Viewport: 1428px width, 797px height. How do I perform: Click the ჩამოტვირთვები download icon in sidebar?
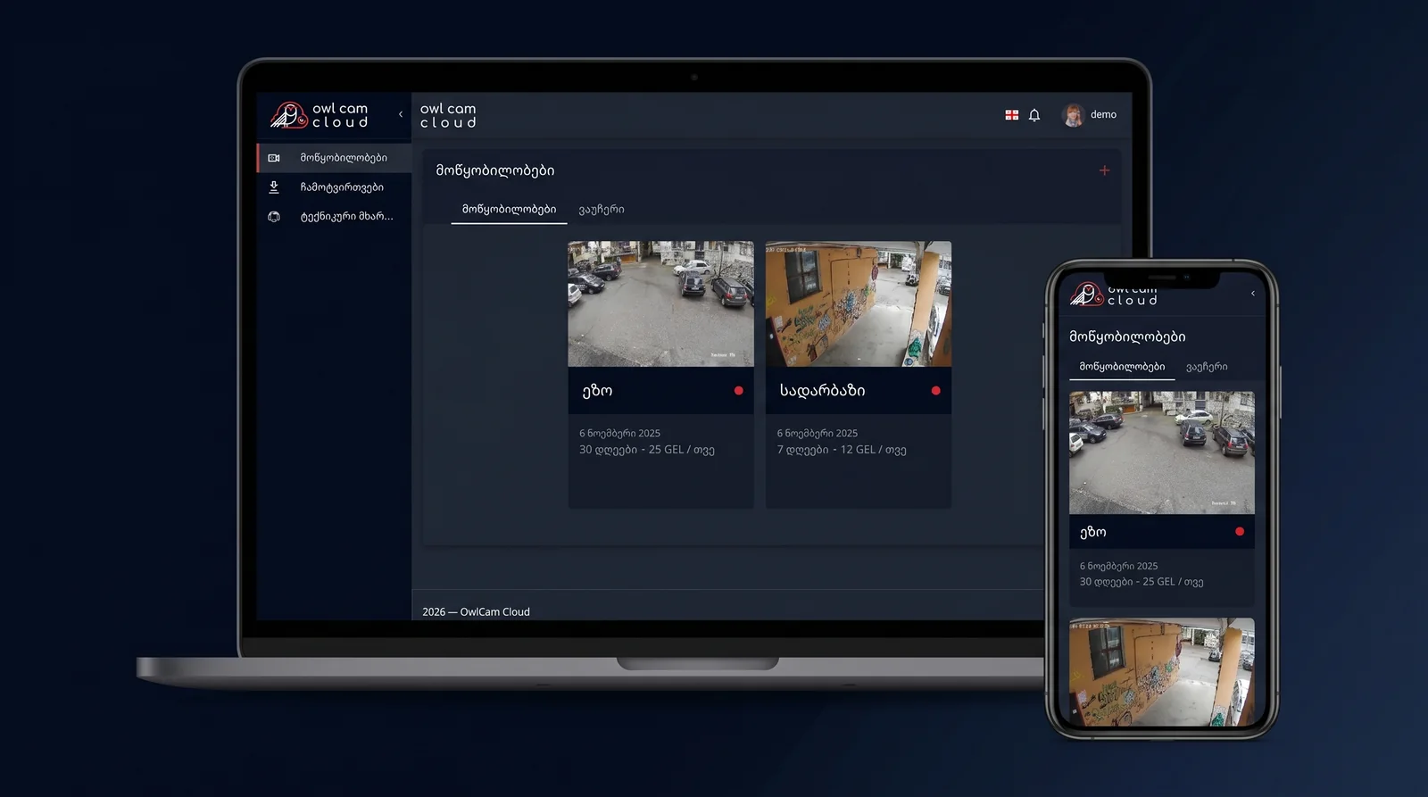point(274,187)
